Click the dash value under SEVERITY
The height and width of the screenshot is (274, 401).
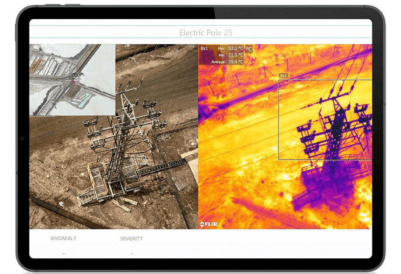(132, 253)
